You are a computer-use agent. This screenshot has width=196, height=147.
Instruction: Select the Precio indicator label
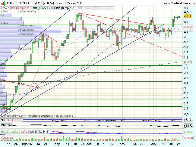click(x=5, y=8)
